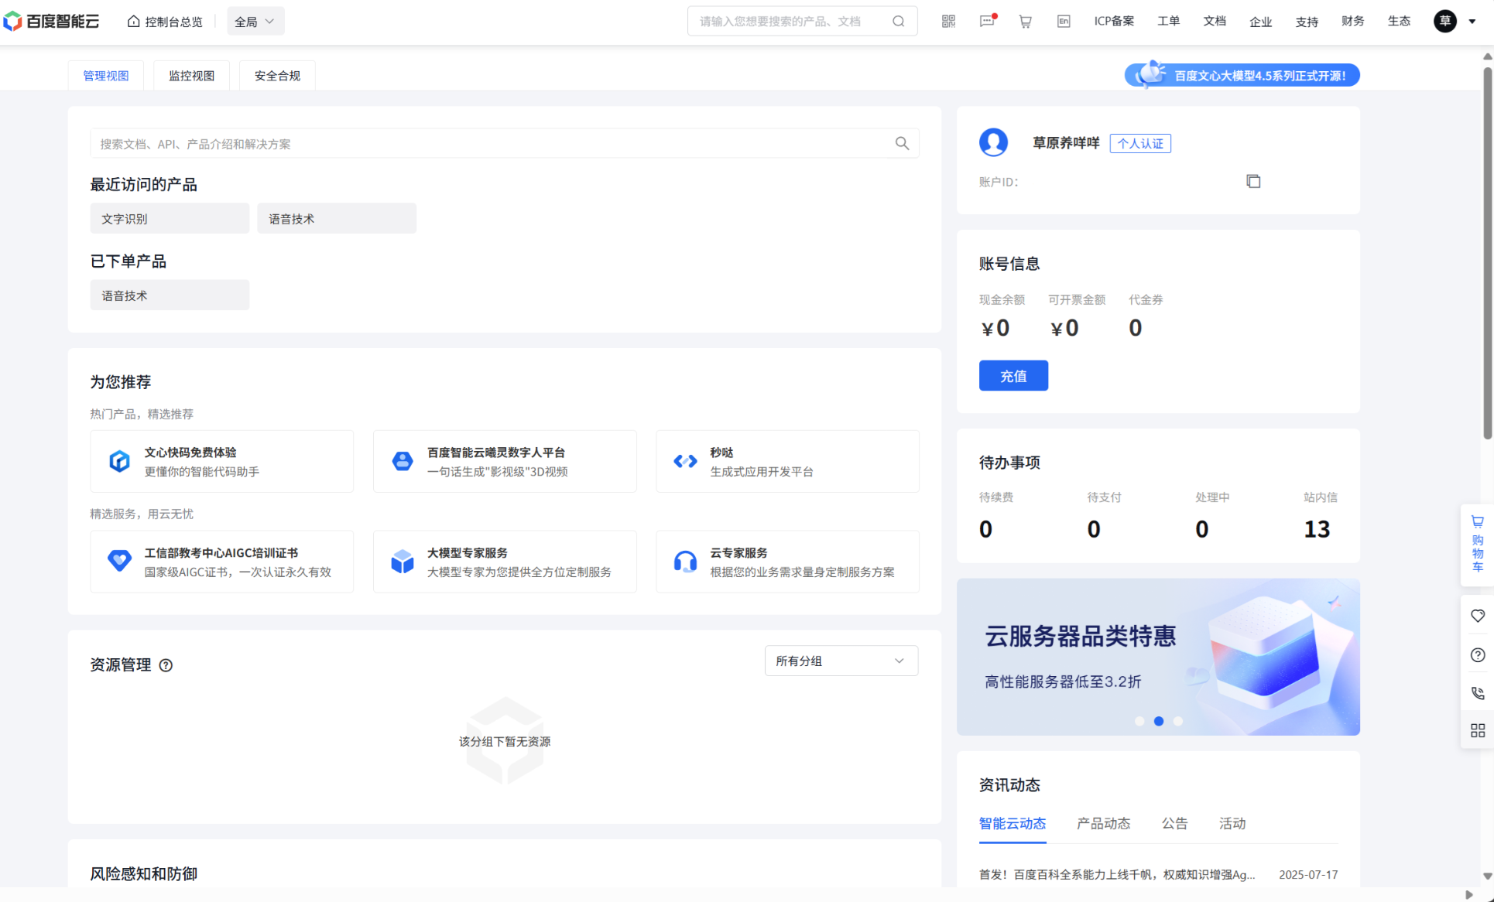Click the grid apps sidebar icon

(x=1477, y=730)
